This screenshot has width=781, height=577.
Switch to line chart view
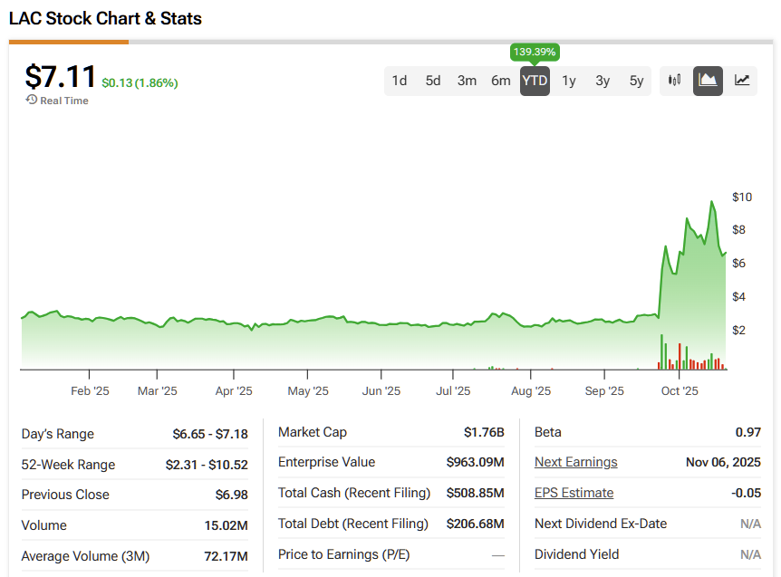coord(742,81)
